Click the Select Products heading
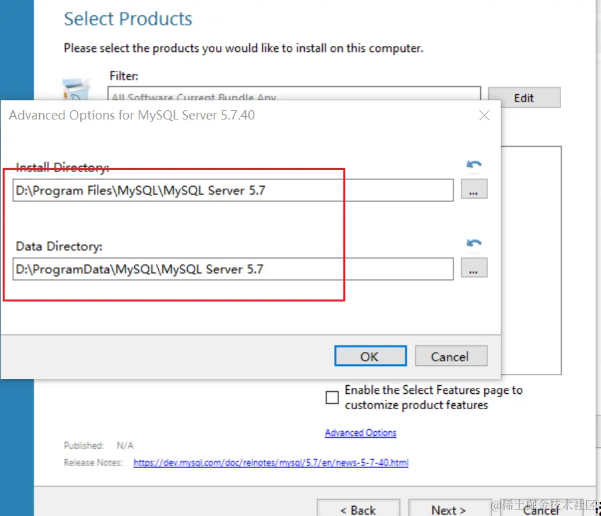The height and width of the screenshot is (516, 601). tap(128, 19)
